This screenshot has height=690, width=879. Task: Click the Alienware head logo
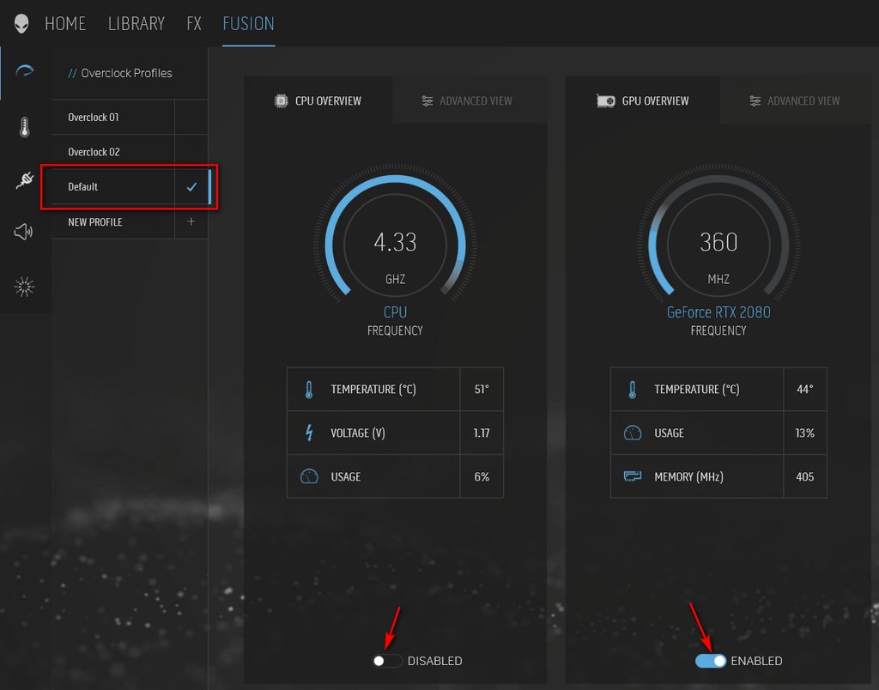tap(21, 23)
